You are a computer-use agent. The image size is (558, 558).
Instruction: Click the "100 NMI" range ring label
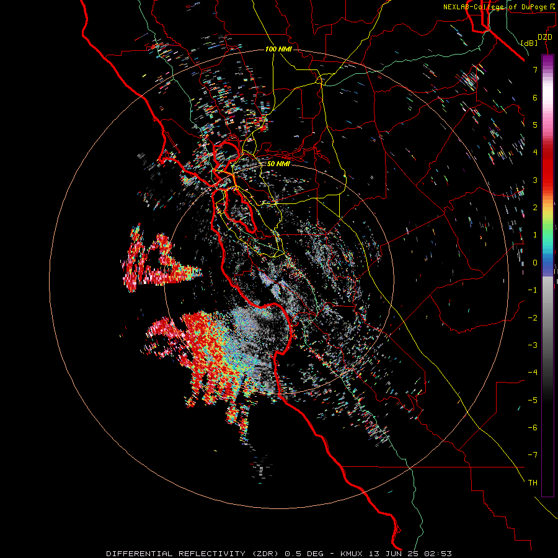278,49
